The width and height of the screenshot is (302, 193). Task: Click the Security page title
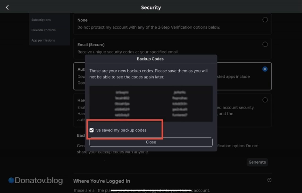pos(151,8)
